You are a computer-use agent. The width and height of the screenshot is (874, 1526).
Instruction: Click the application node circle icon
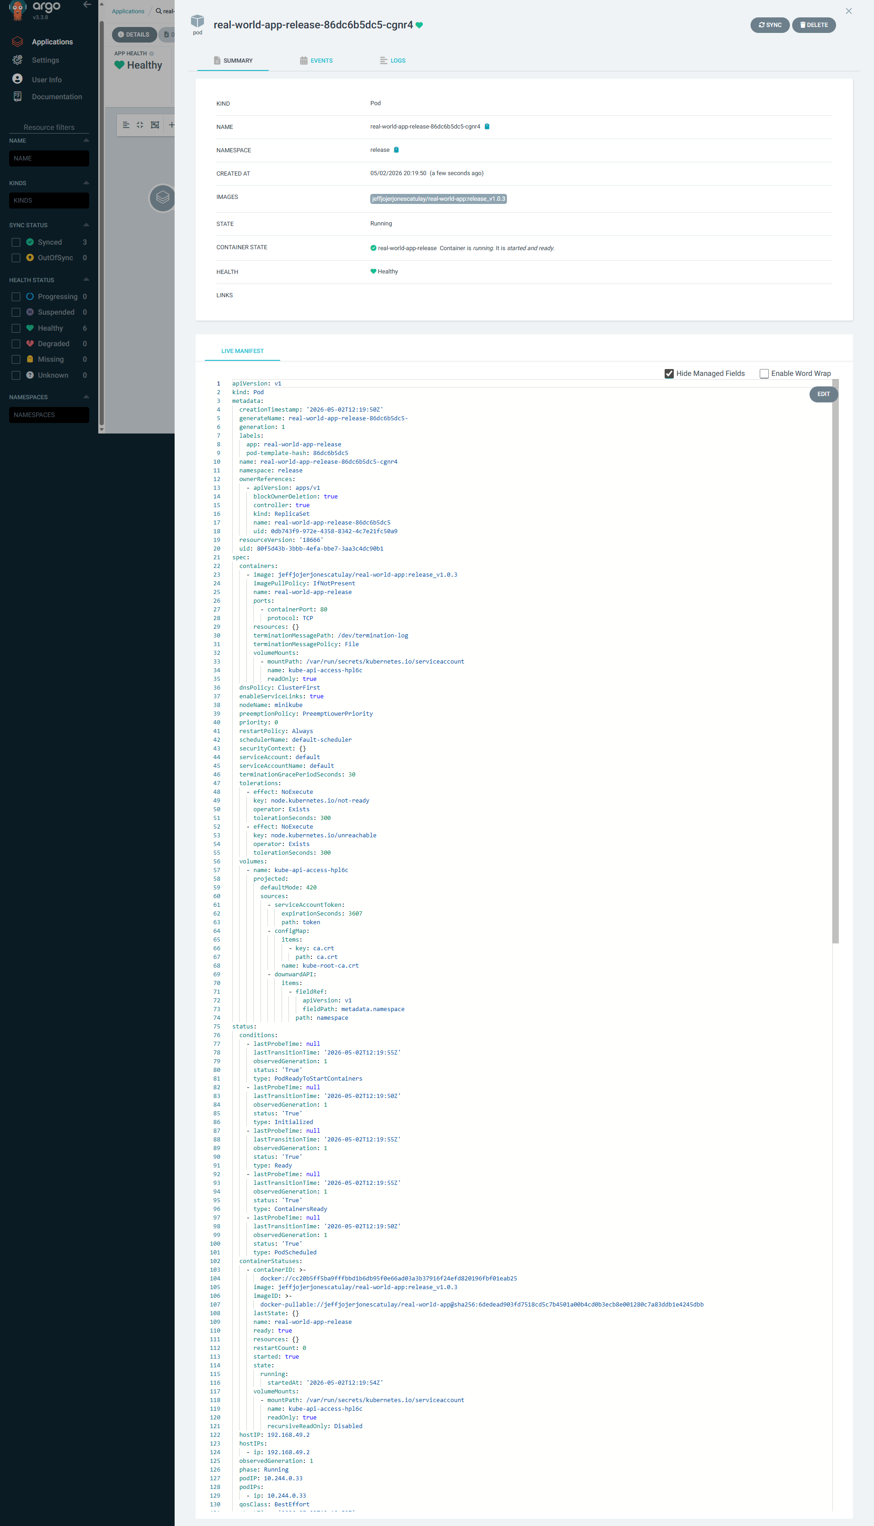point(162,198)
